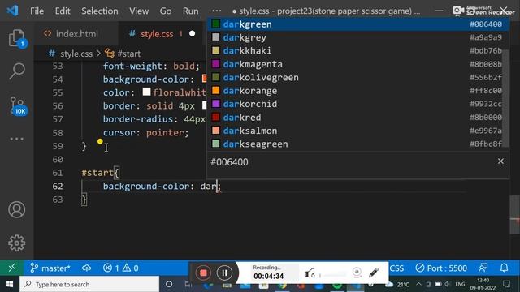Image resolution: width=520 pixels, height=292 pixels.
Task: Show more menu bar items ellipsis
Action: tap(217, 11)
